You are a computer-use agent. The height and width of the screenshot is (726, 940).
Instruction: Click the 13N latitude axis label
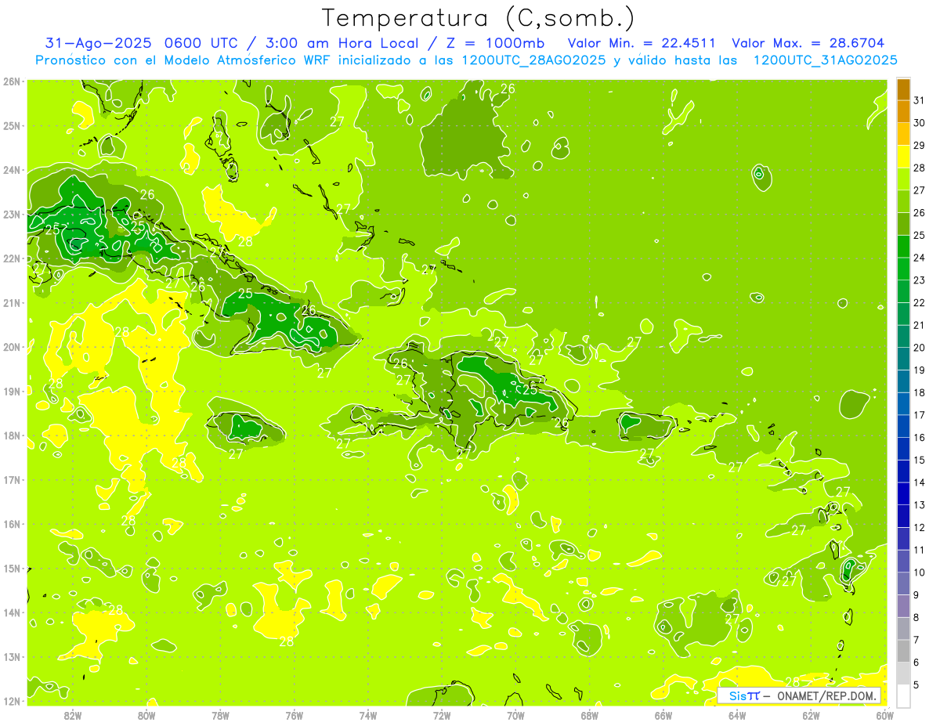point(12,656)
